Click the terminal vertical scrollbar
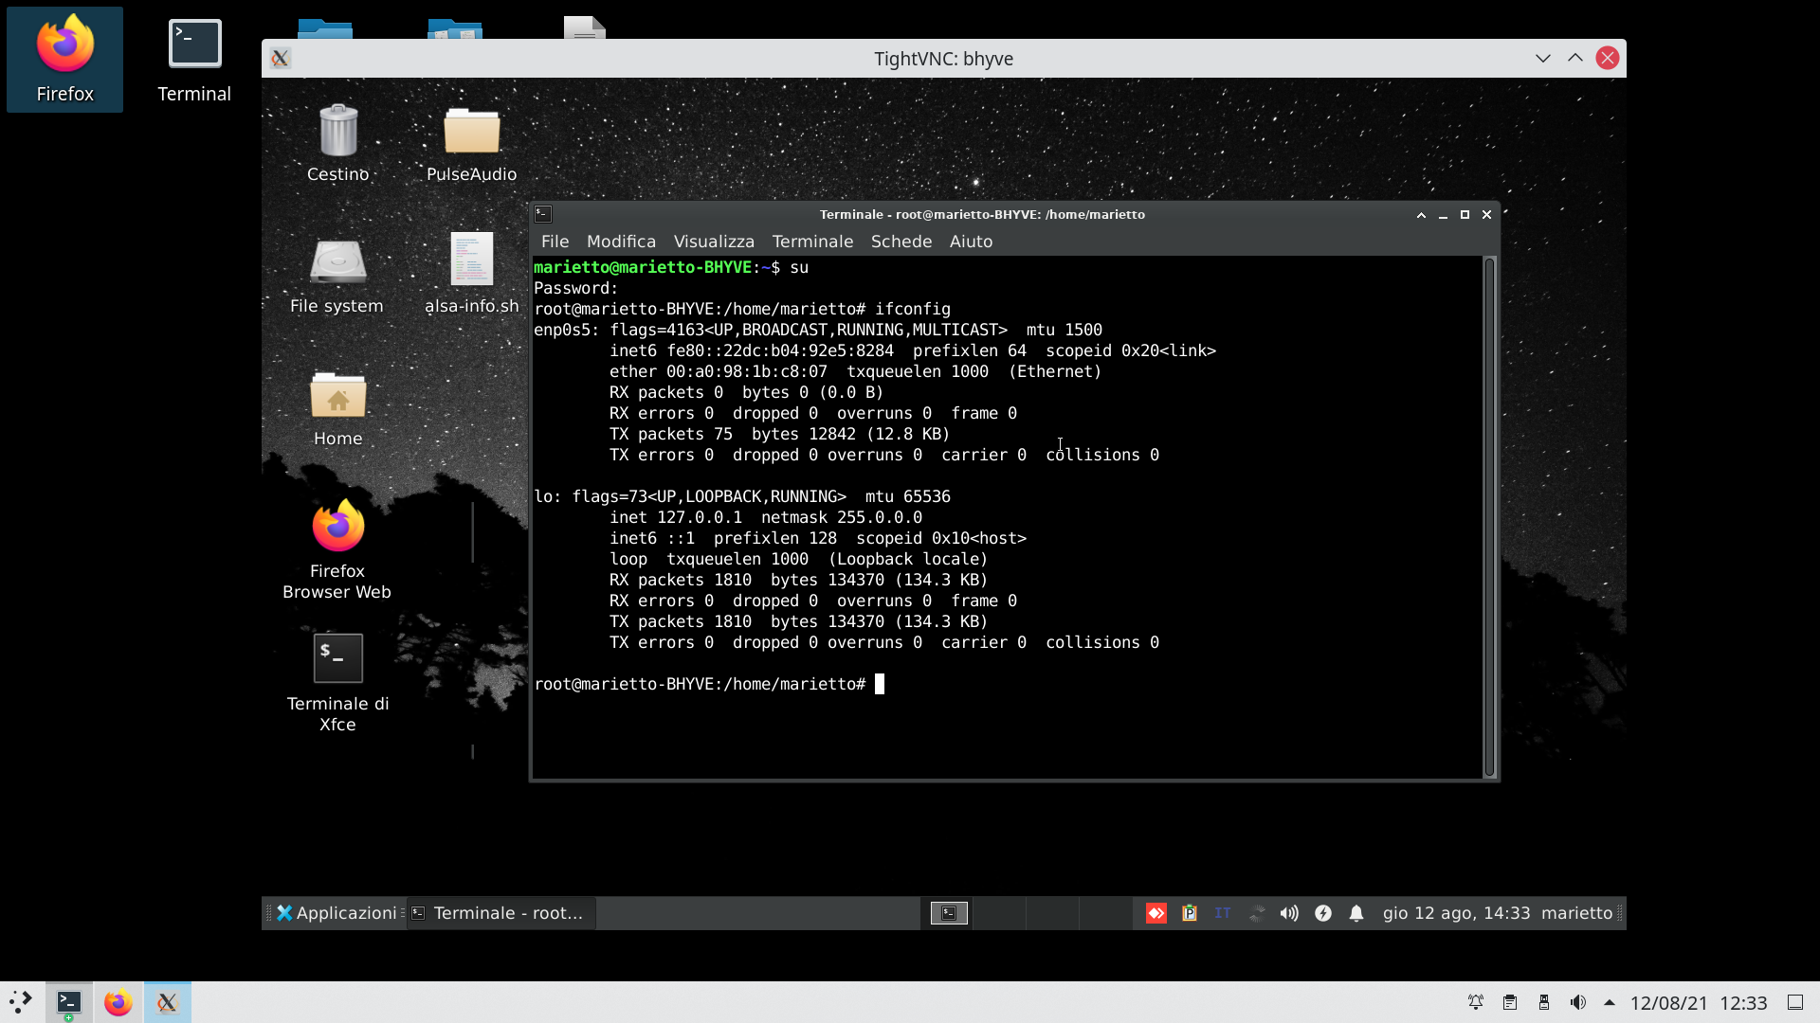The height and width of the screenshot is (1023, 1820). coord(1489,516)
